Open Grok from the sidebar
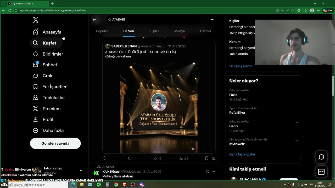Viewport: 335px width, 188px height. tap(43, 76)
